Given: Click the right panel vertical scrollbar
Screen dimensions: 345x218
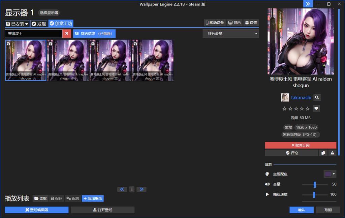Looking at the screenshot, I should (x=339, y=82).
